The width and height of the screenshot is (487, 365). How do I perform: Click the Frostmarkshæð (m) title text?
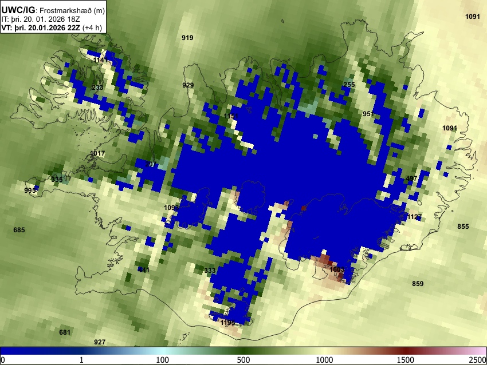72,11
